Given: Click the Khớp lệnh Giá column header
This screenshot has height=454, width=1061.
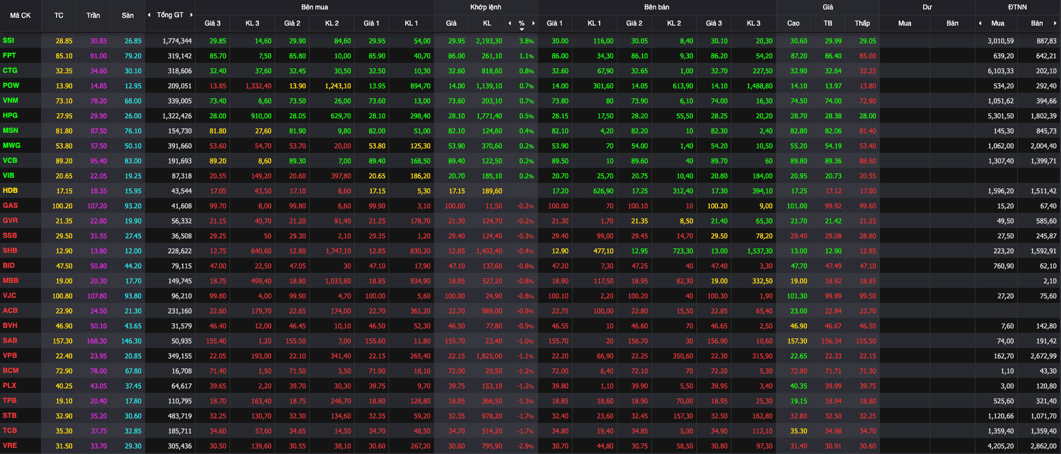Looking at the screenshot, I should click(451, 23).
